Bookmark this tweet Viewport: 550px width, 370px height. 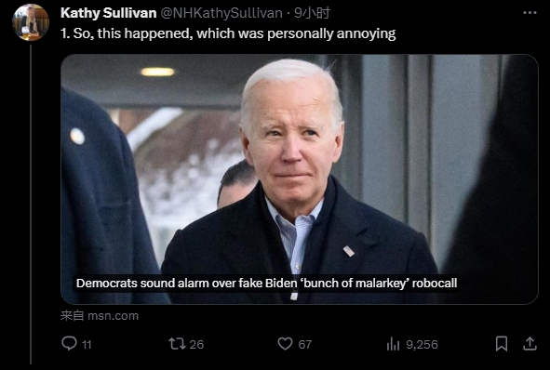[x=502, y=344]
